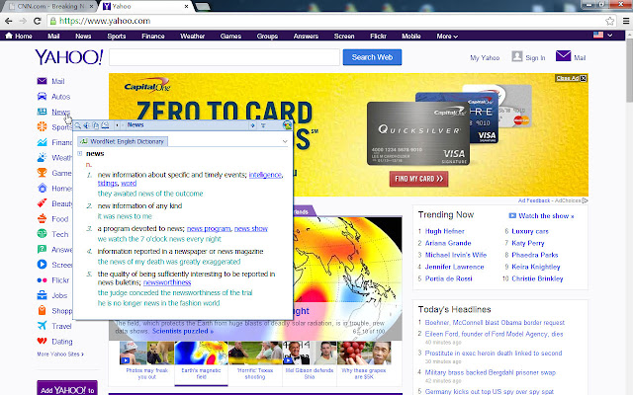Screen dimensions: 633x395
Task: Click the search magnifier icon in dictionary popup
Action: point(78,125)
